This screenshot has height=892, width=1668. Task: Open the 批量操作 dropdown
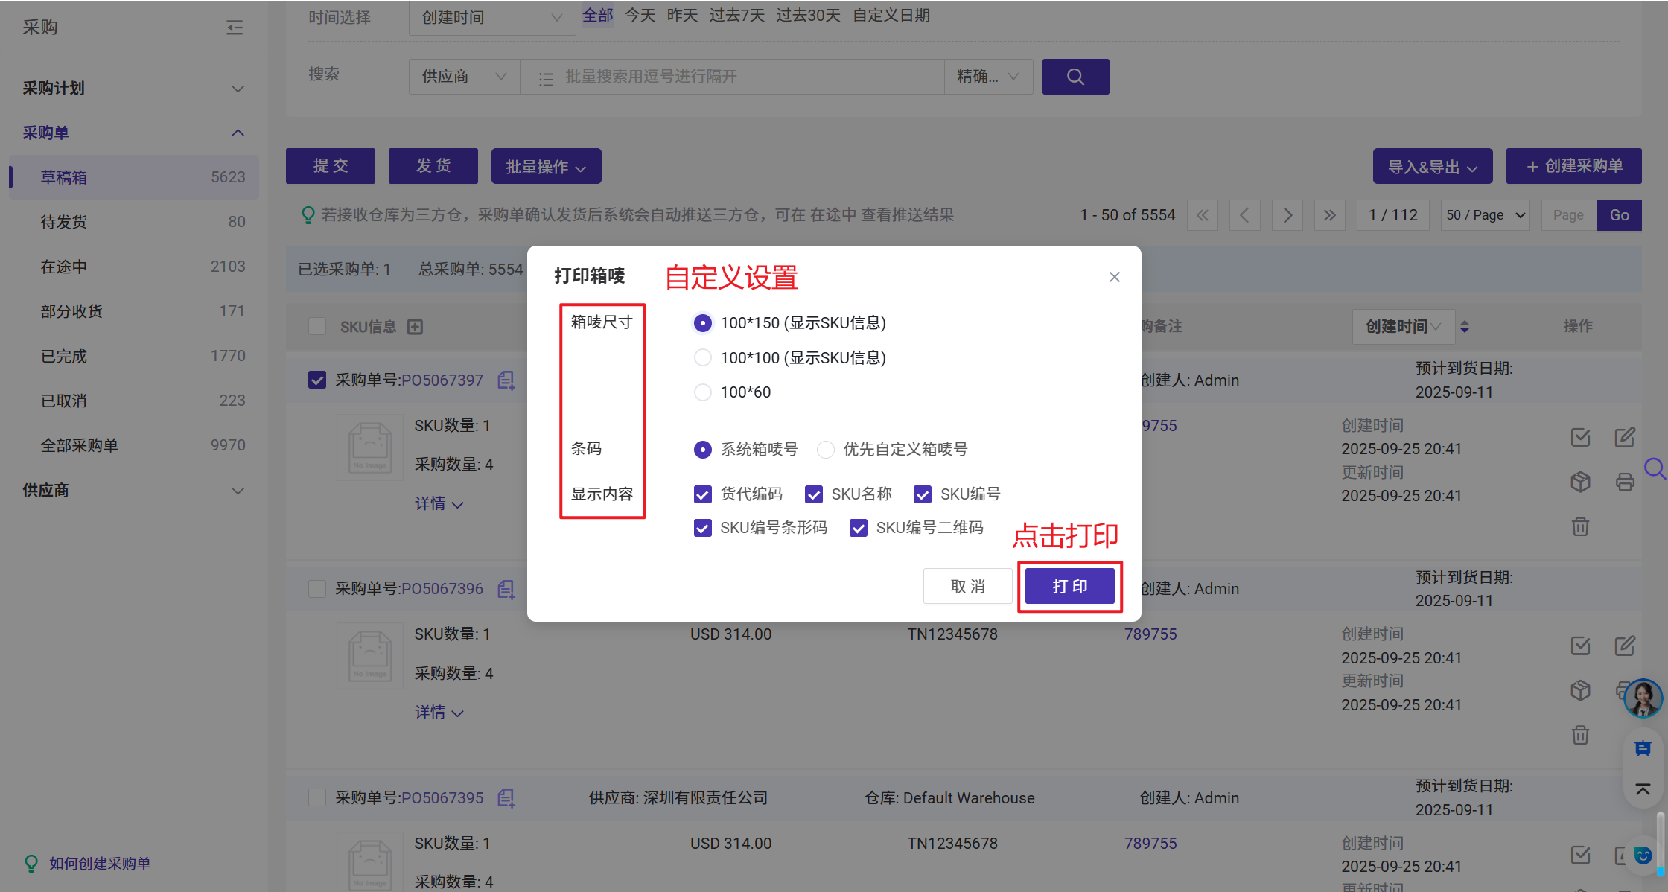(x=546, y=167)
